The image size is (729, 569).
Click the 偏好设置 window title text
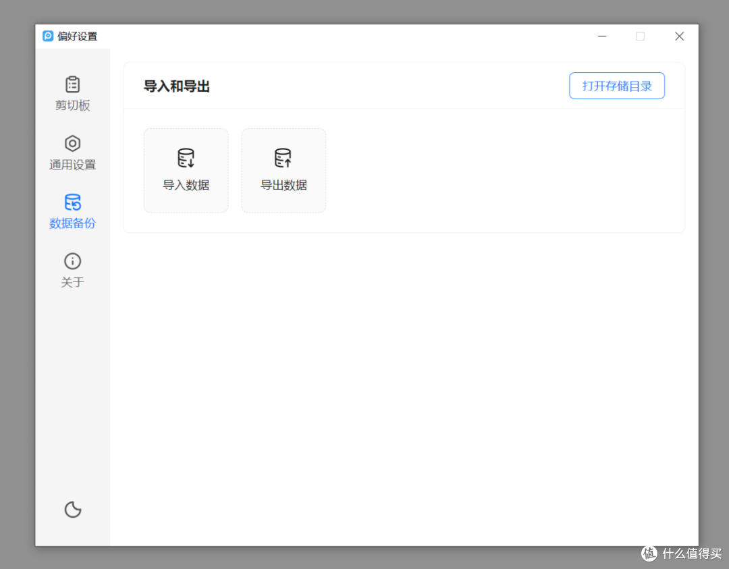click(78, 36)
